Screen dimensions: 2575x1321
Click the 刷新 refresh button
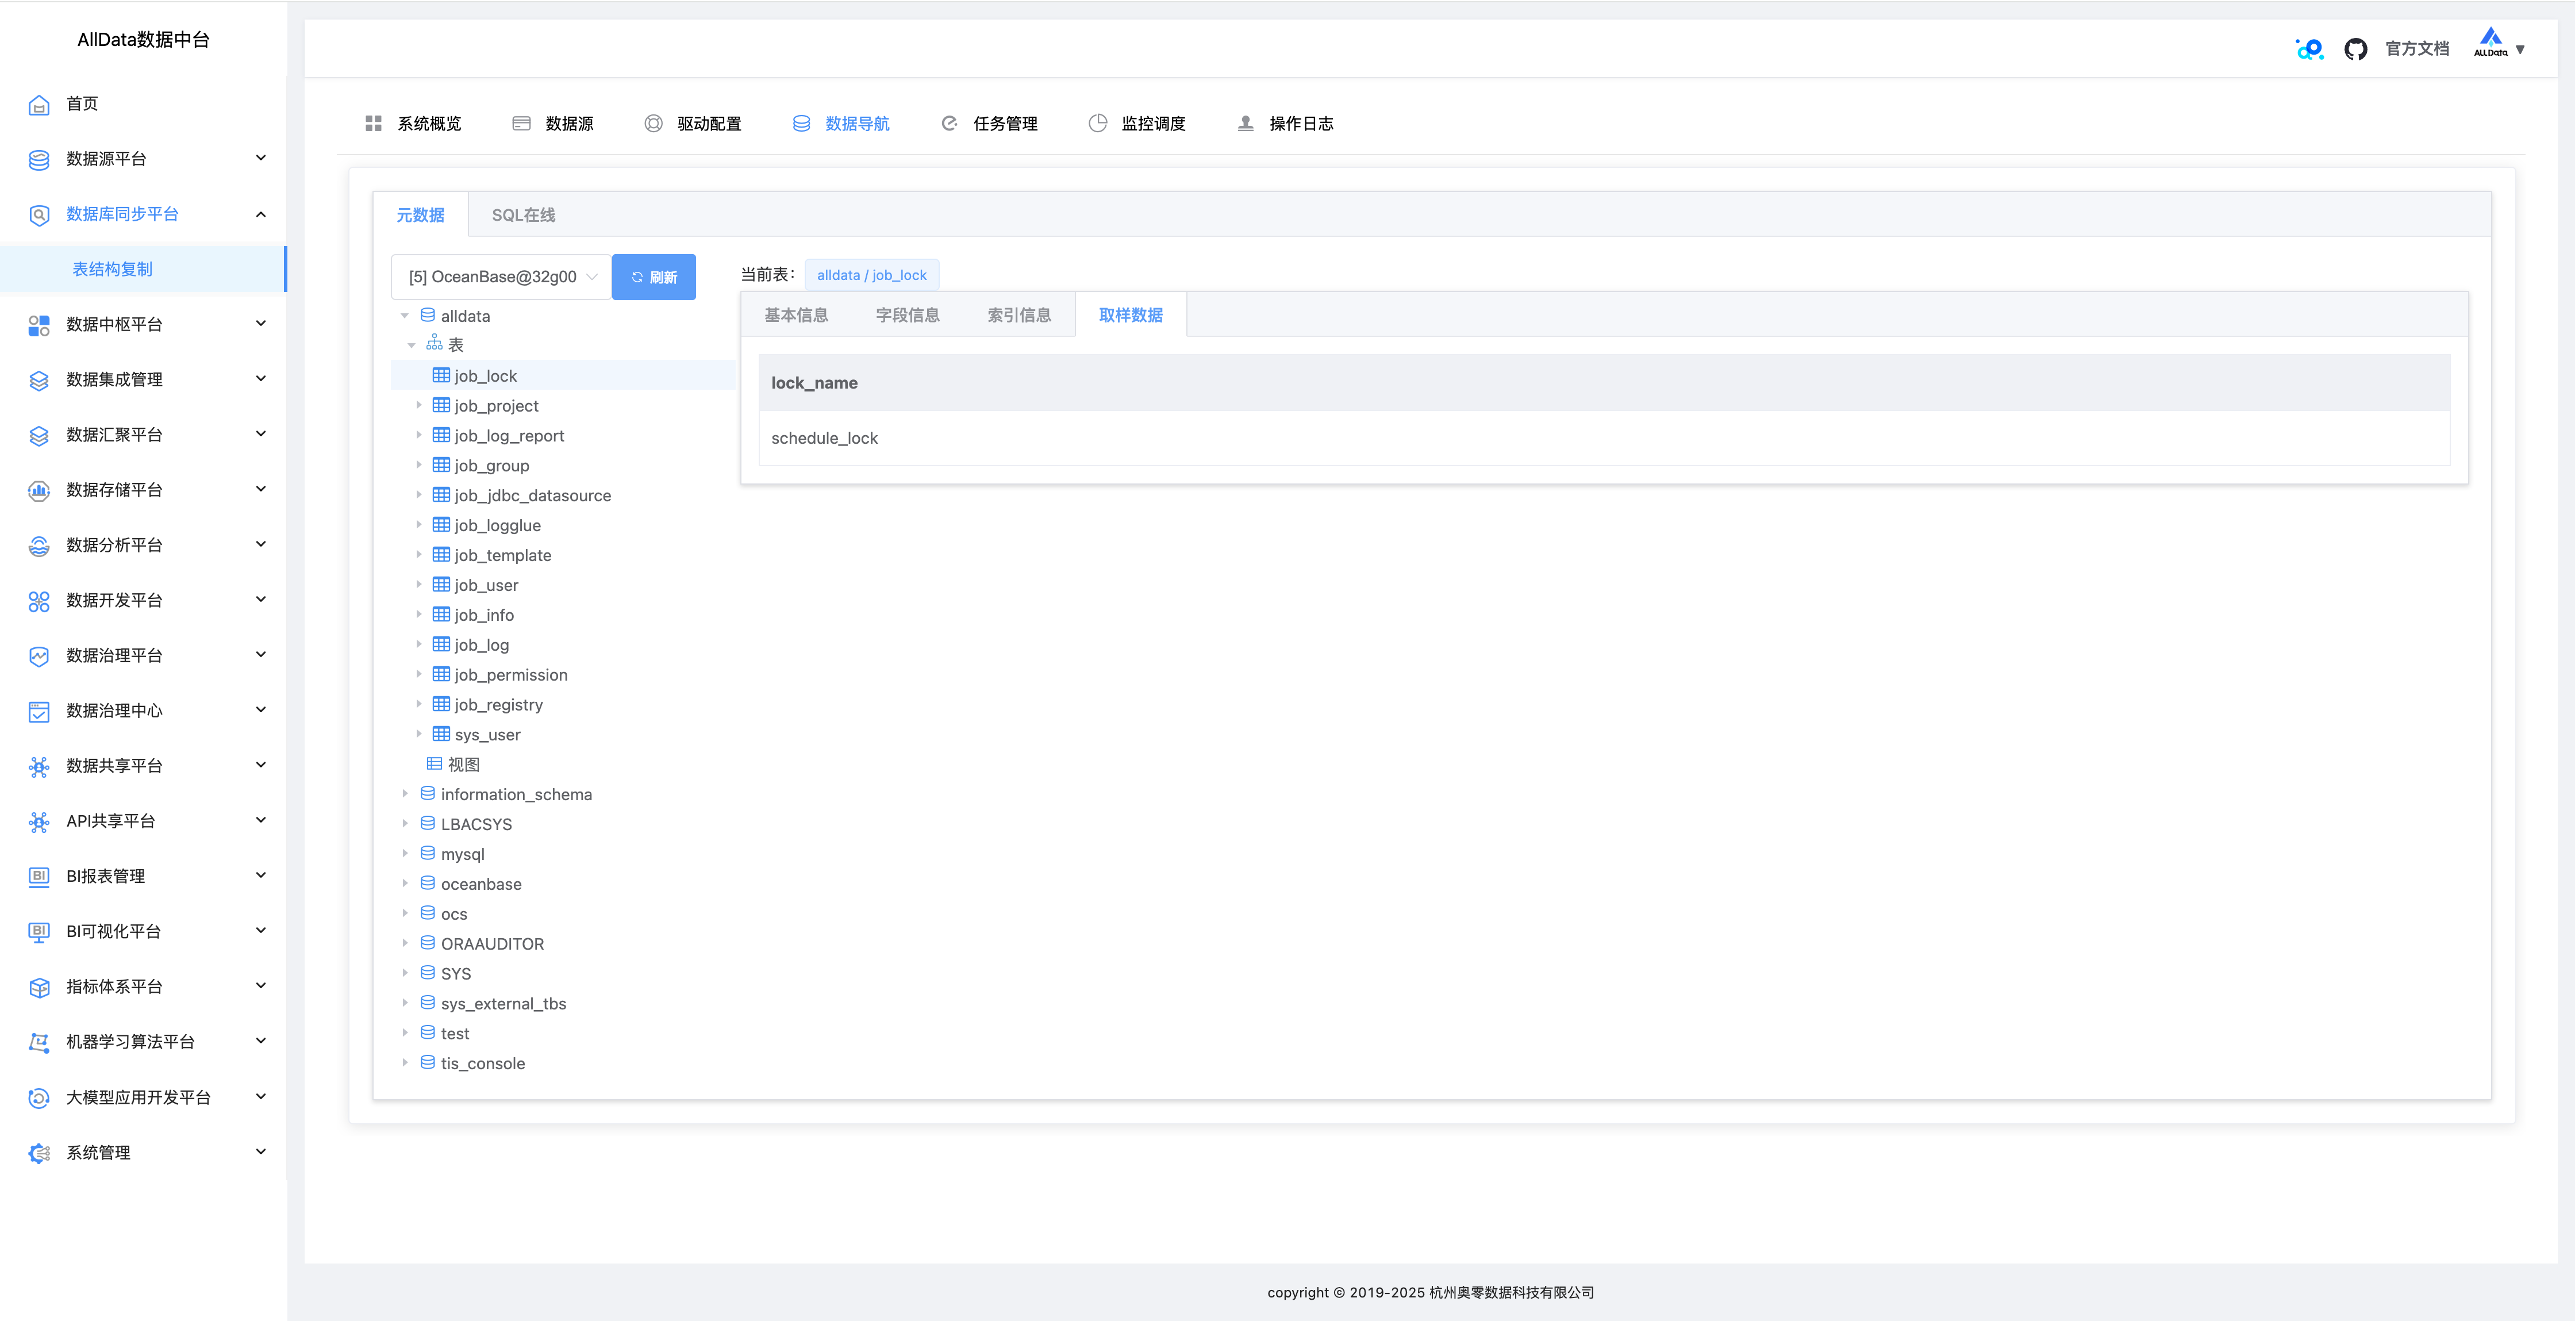coord(654,277)
